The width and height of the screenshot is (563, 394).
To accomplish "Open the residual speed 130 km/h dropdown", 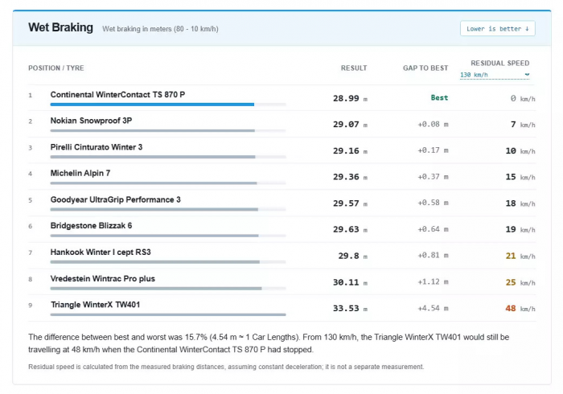I will click(495, 75).
